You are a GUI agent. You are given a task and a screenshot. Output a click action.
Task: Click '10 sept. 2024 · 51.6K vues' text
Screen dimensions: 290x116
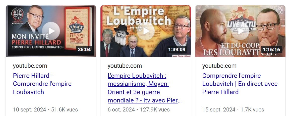pos(45,109)
